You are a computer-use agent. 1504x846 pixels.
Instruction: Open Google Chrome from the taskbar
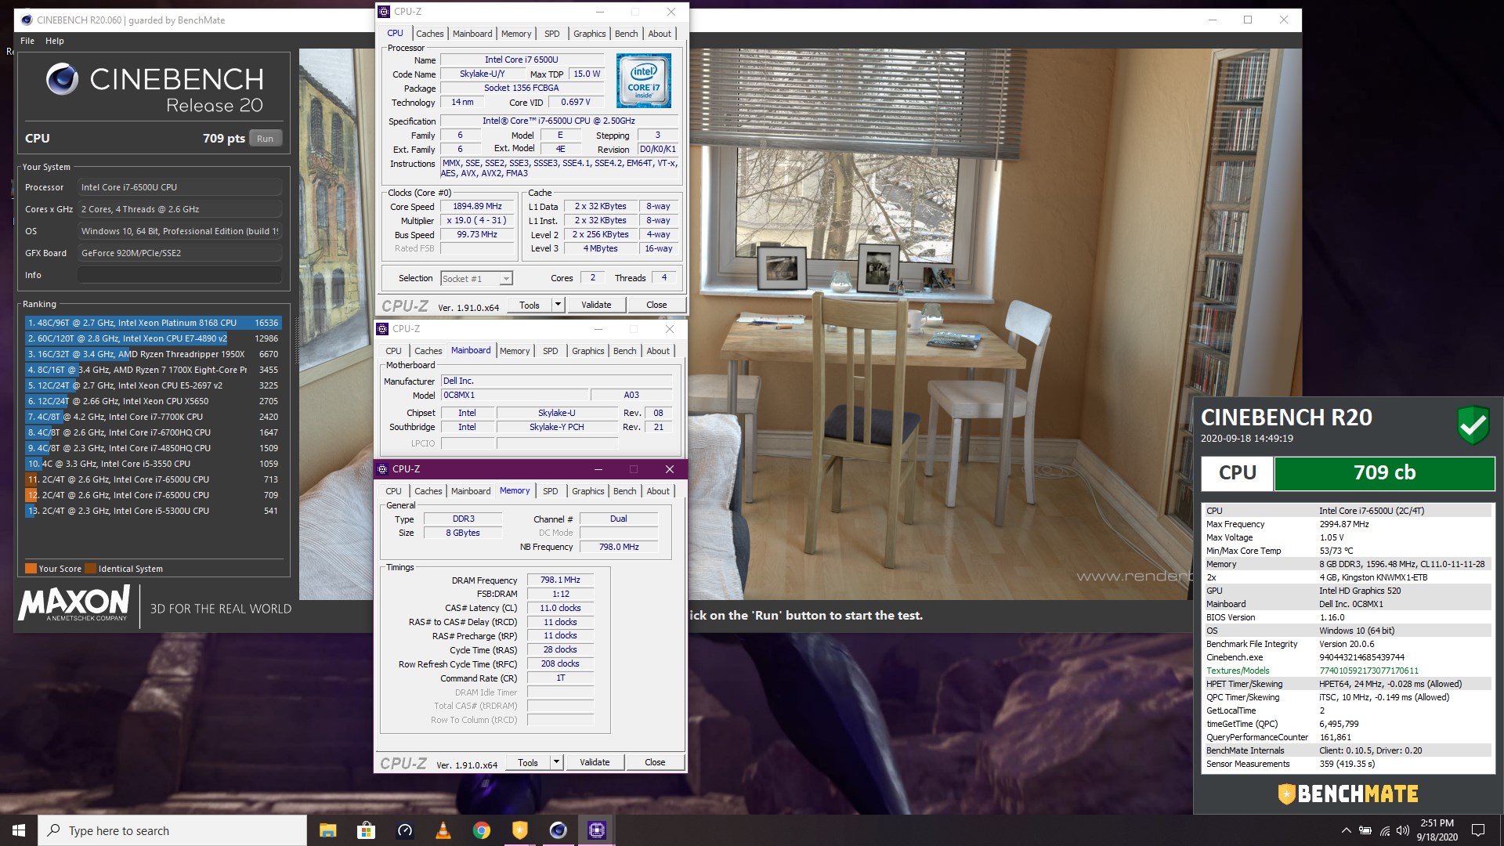(x=481, y=830)
